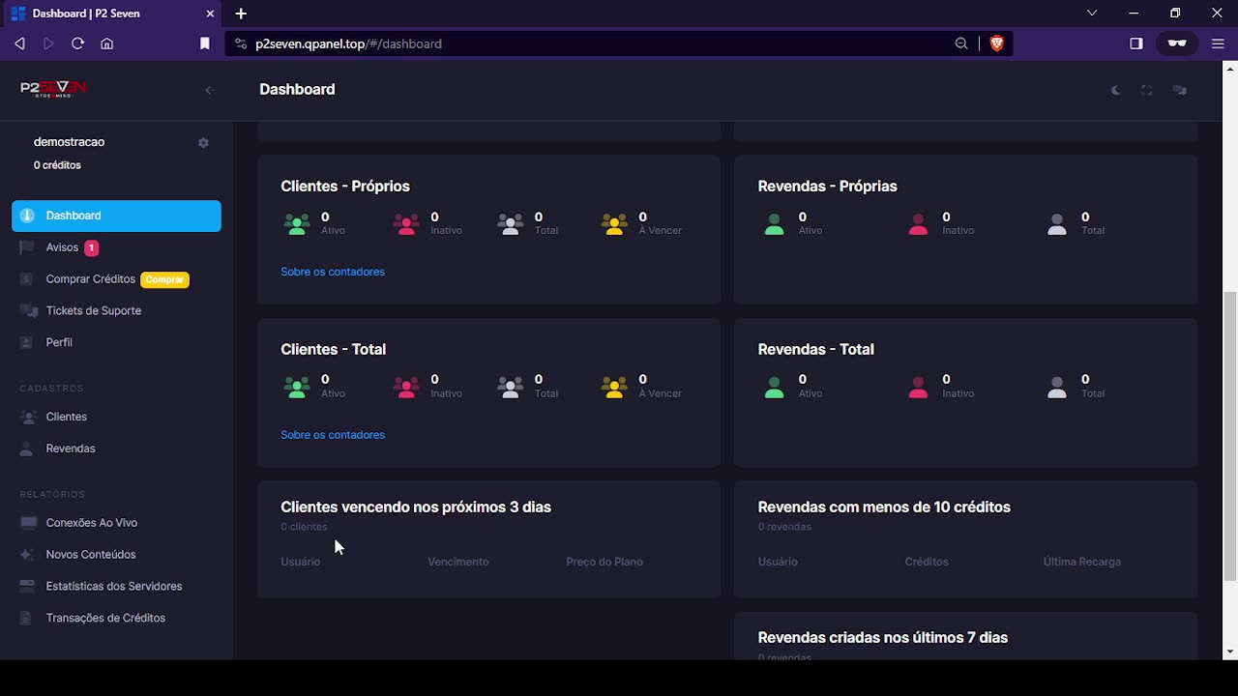Click the monitor icon beside Conexões Ao Vivo
This screenshot has width=1238, height=696.
[27, 523]
